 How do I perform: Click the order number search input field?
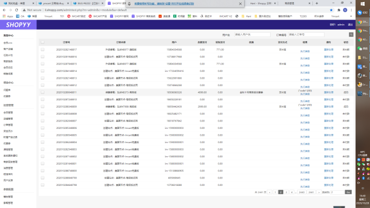[x=306, y=35]
